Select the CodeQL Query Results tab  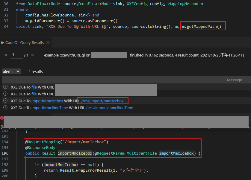point(26,42)
